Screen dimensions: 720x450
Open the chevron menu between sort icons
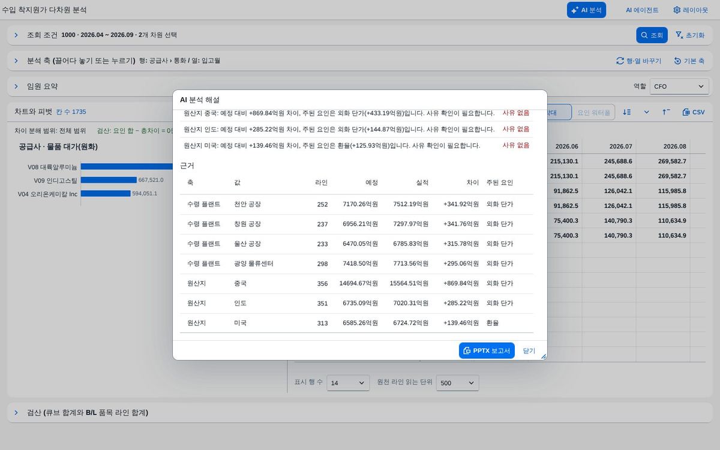click(x=647, y=112)
